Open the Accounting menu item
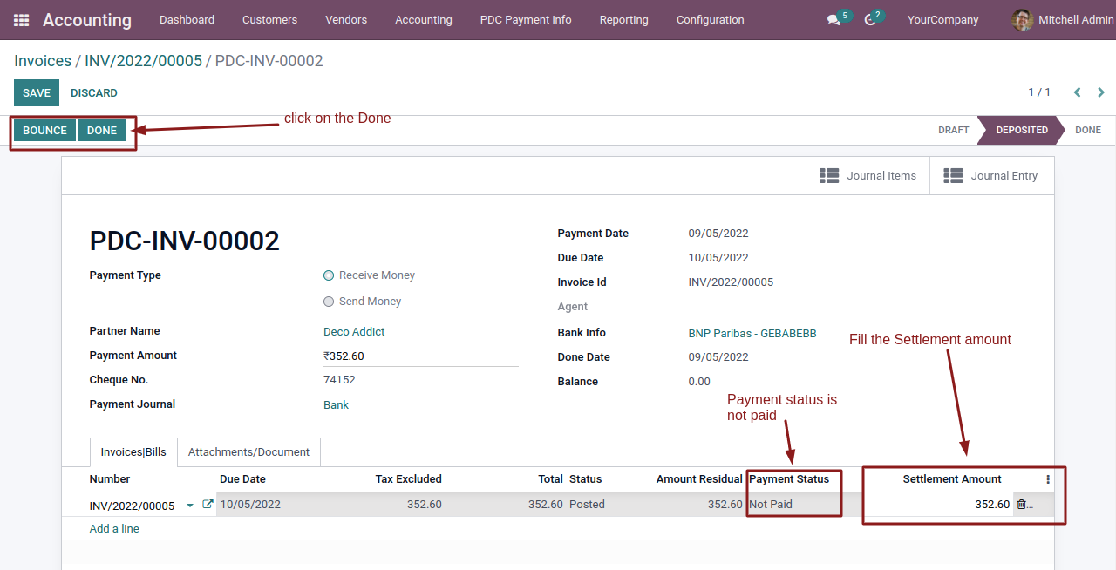The image size is (1116, 570). (x=424, y=20)
